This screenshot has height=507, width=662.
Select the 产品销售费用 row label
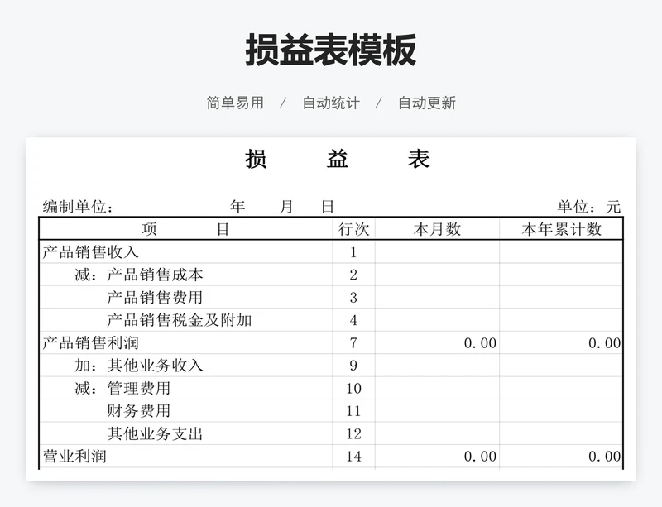pyautogui.click(x=155, y=298)
